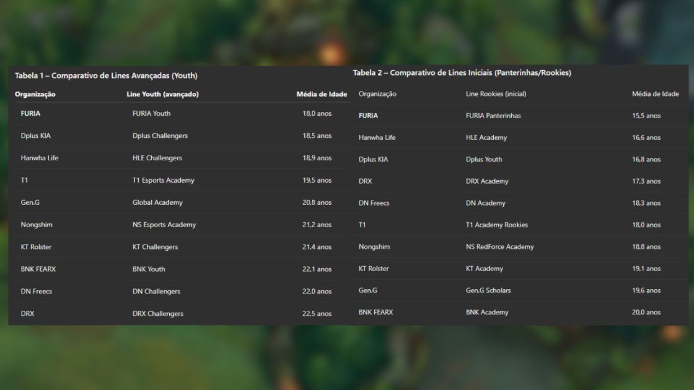Select the 'Dplus Challengers' entry
The image size is (694, 390).
click(160, 136)
